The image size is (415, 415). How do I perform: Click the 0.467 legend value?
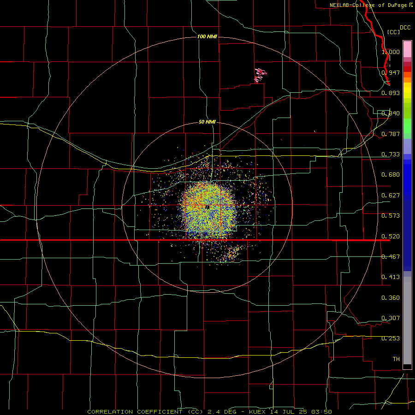pyautogui.click(x=391, y=257)
